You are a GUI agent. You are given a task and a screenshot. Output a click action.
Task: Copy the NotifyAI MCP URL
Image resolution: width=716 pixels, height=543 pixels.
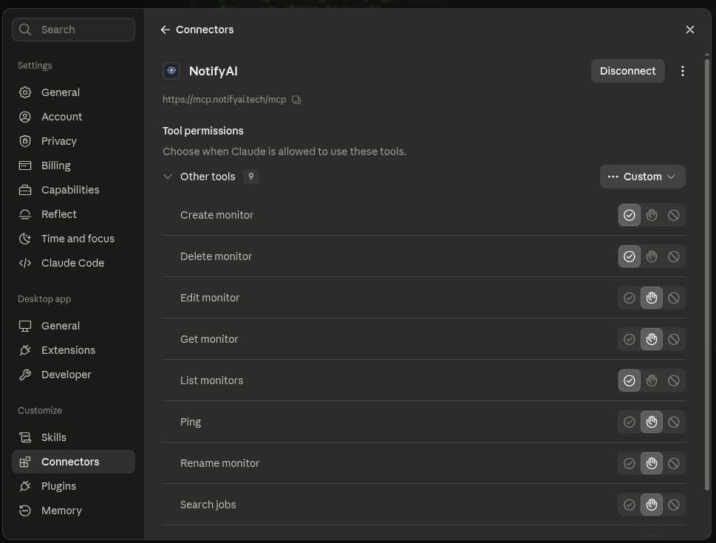point(296,100)
